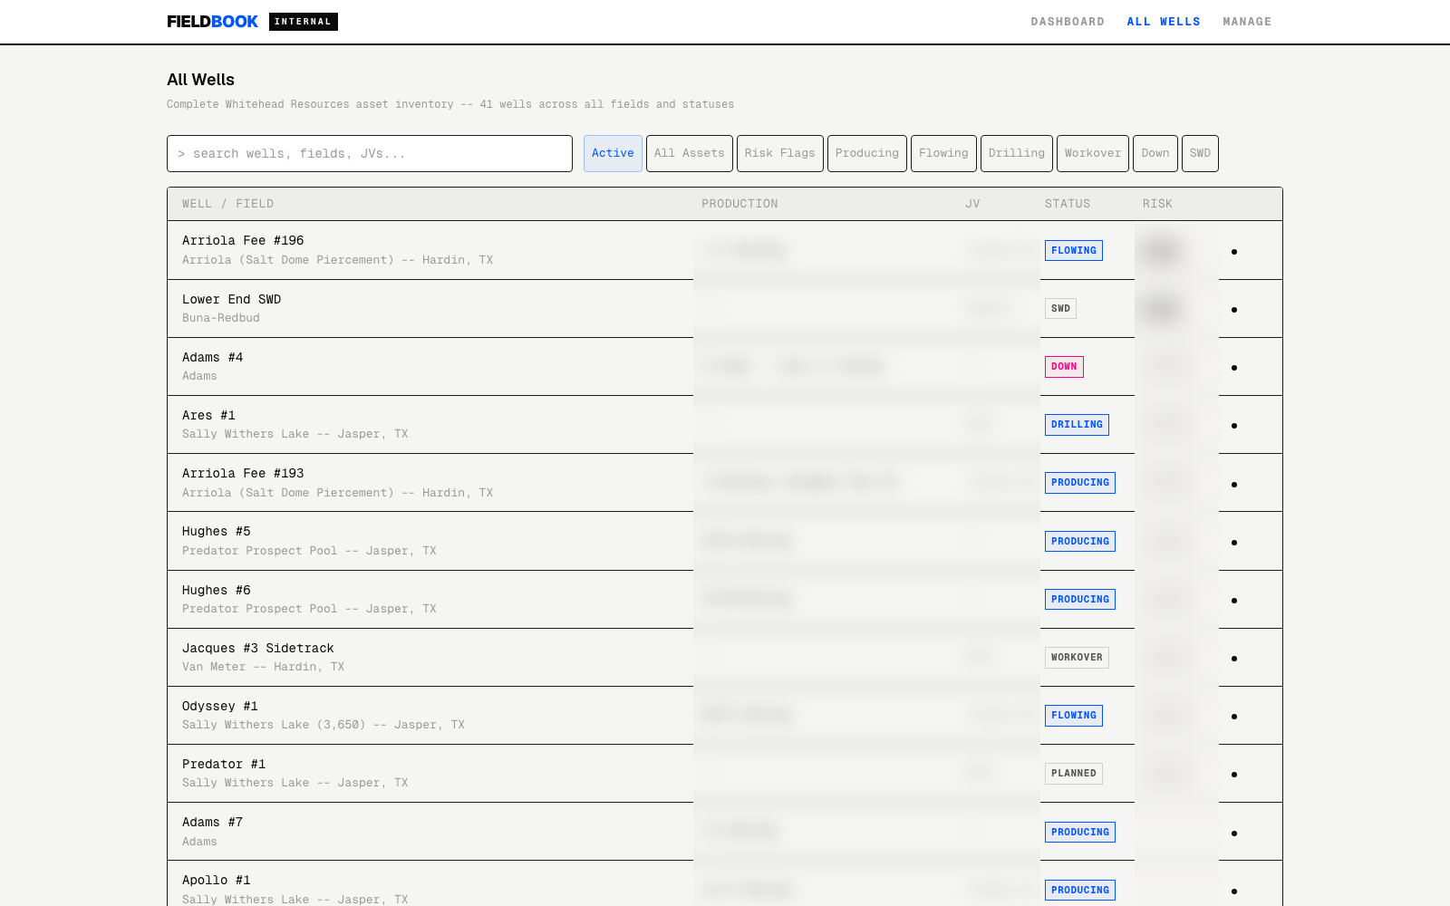This screenshot has width=1450, height=906.
Task: Click the INTERNAL badge in the header
Action: (304, 22)
